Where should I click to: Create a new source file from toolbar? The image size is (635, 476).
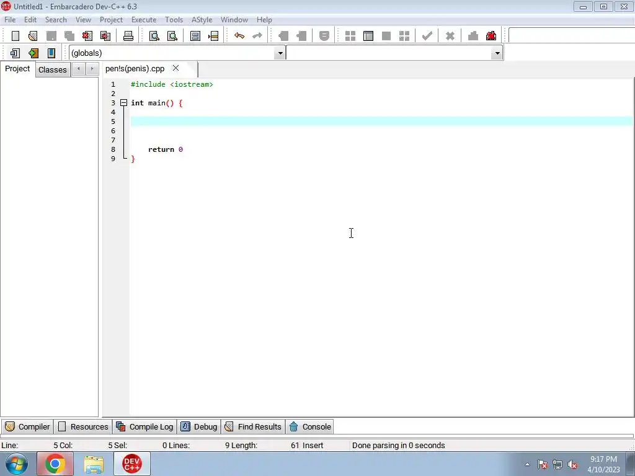pos(16,35)
